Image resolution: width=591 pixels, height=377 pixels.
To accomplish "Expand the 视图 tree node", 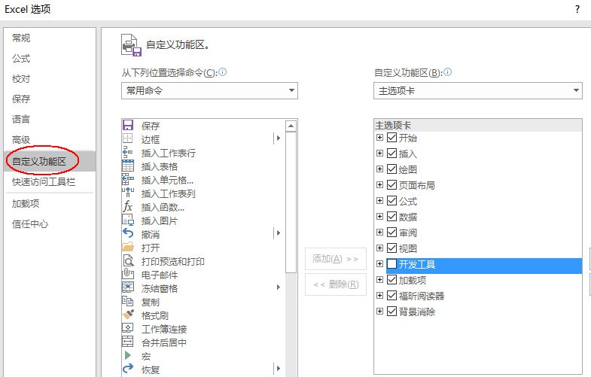I will (x=379, y=248).
